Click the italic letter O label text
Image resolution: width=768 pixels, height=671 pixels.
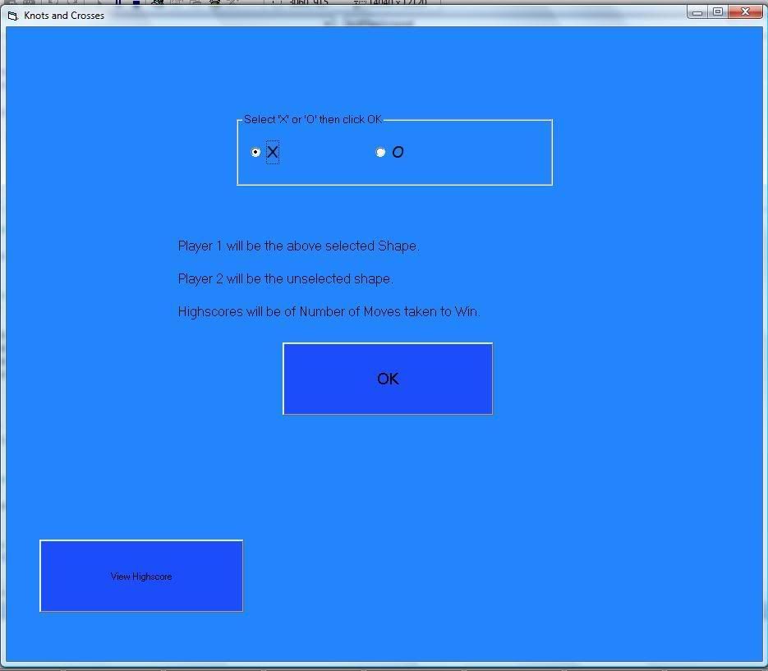click(398, 152)
